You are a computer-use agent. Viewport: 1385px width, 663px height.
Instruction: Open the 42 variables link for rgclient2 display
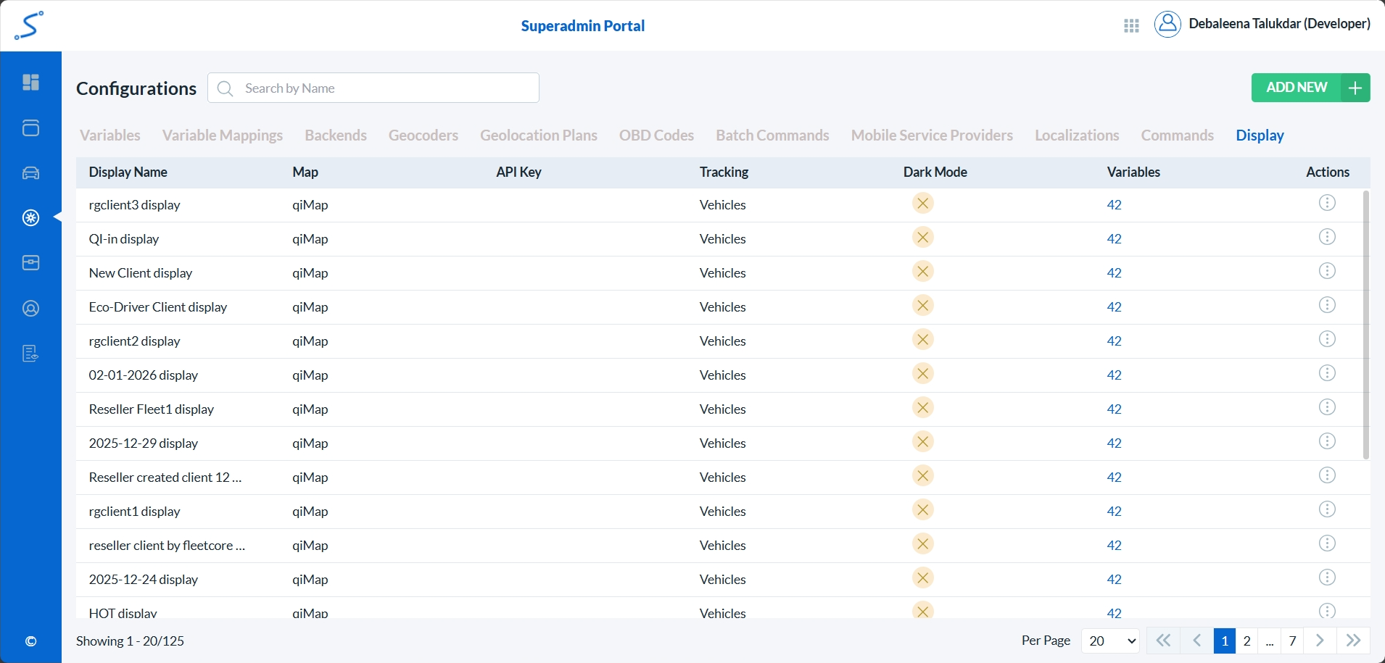[1114, 341]
